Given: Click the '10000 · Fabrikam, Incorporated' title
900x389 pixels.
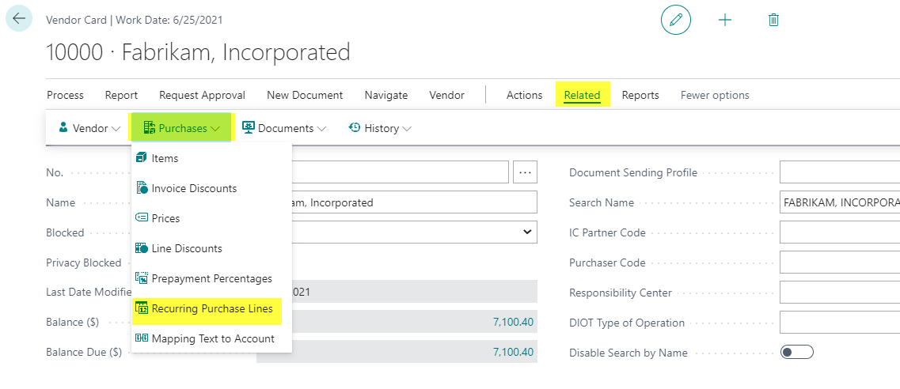Looking at the screenshot, I should click(198, 52).
